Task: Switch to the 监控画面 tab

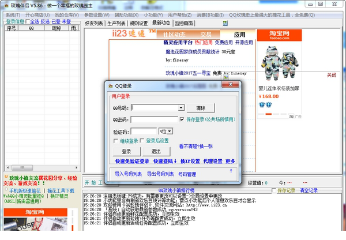Action: (x=184, y=24)
